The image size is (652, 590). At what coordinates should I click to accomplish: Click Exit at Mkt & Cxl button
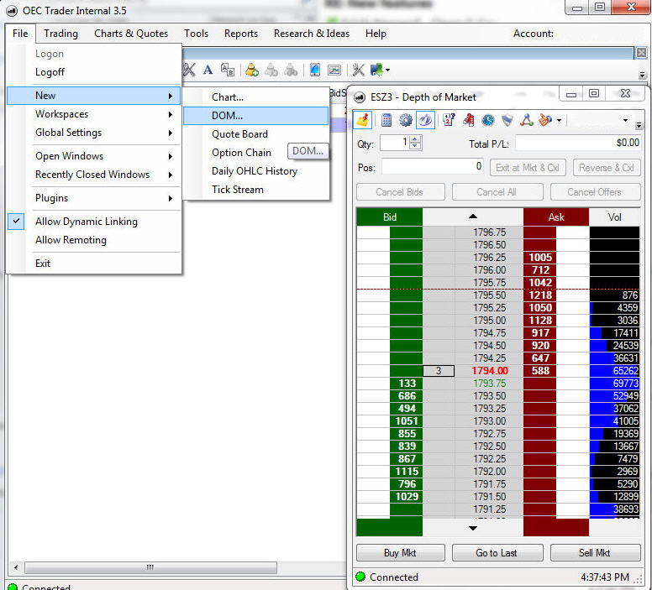(528, 168)
